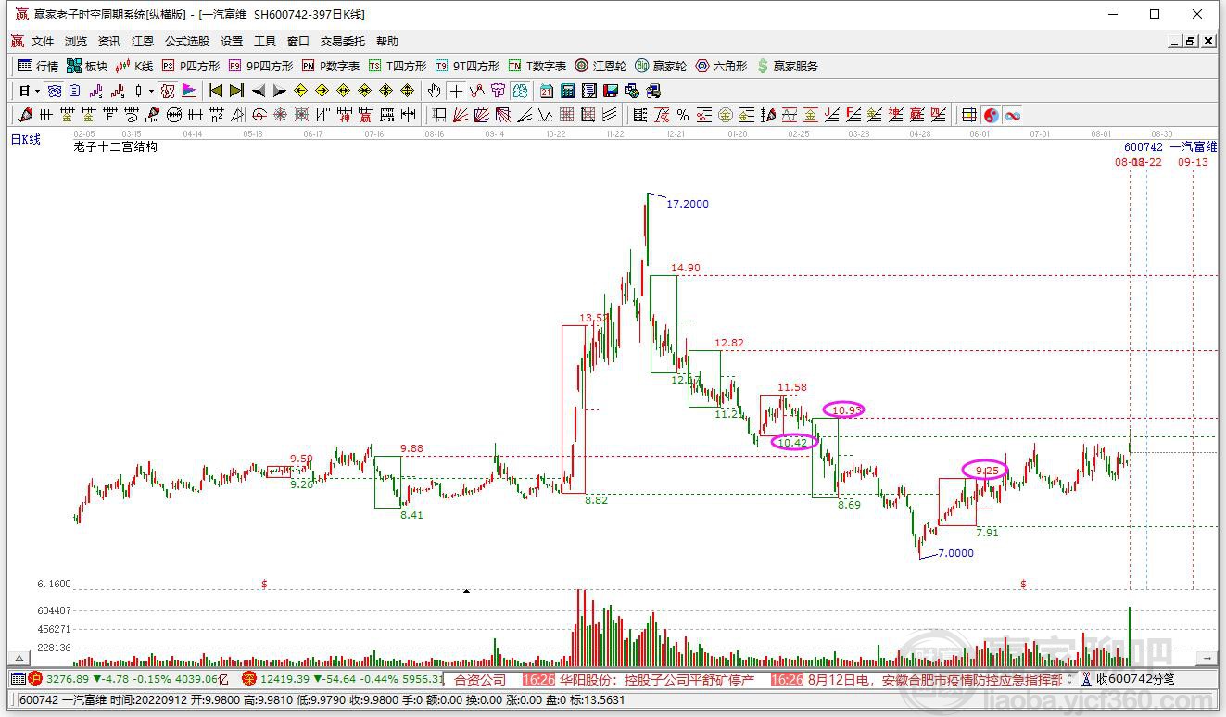Image resolution: width=1226 pixels, height=717 pixels.
Task: Open the 工具 menu
Action: pyautogui.click(x=265, y=42)
